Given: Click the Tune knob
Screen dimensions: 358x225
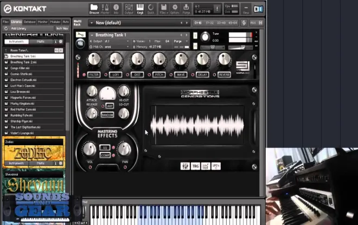Looking at the screenshot, I should point(205,37).
